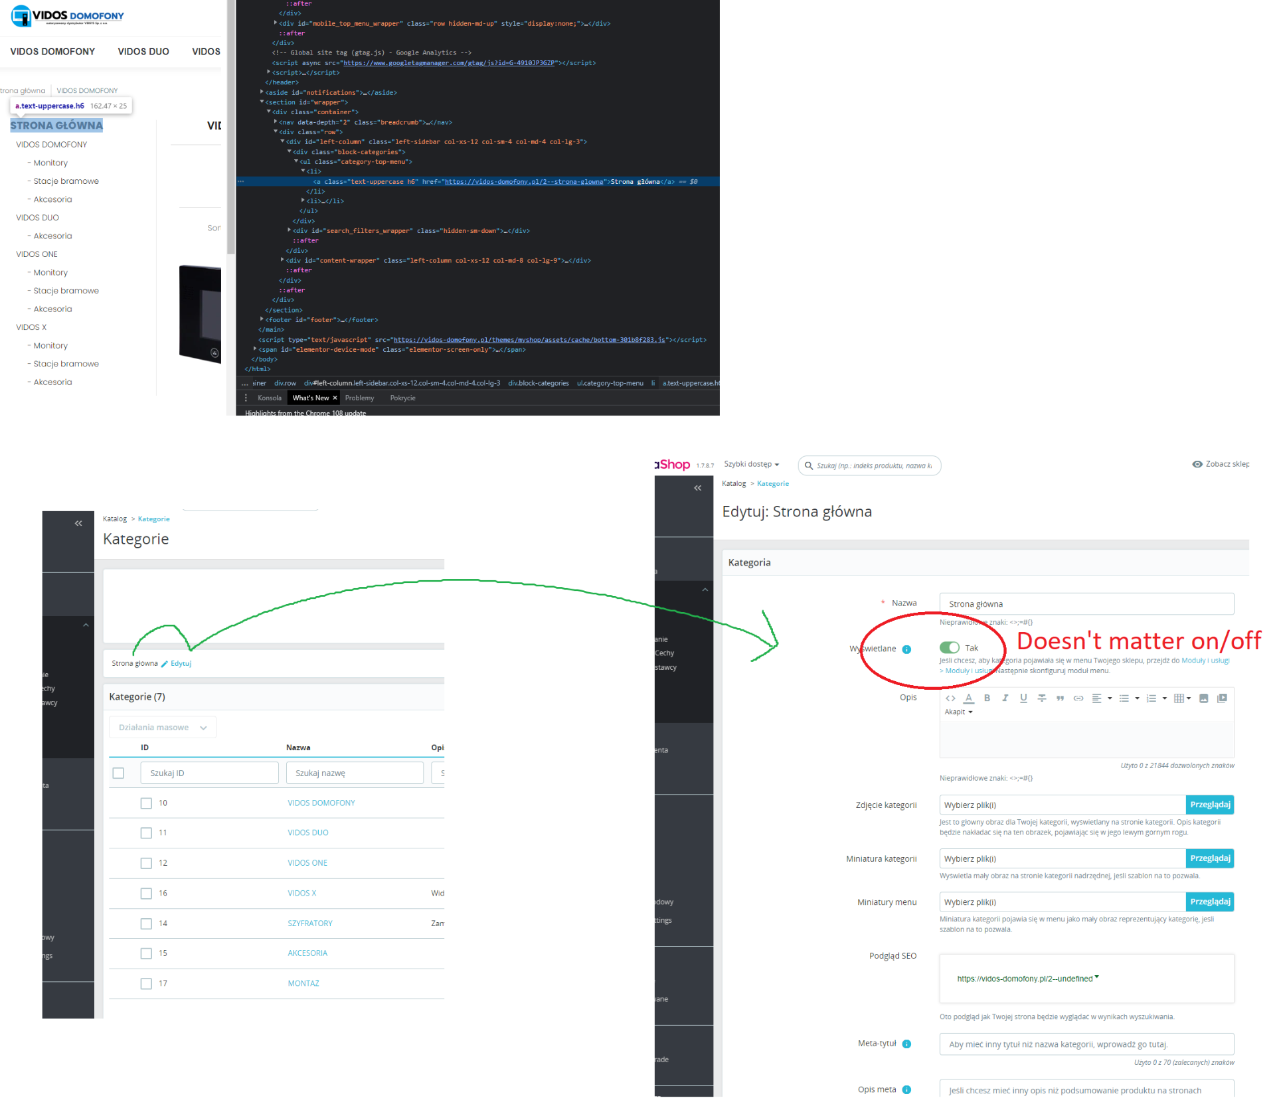The width and height of the screenshot is (1275, 1110).
Task: Click the strikethrough icon
Action: (x=1042, y=698)
